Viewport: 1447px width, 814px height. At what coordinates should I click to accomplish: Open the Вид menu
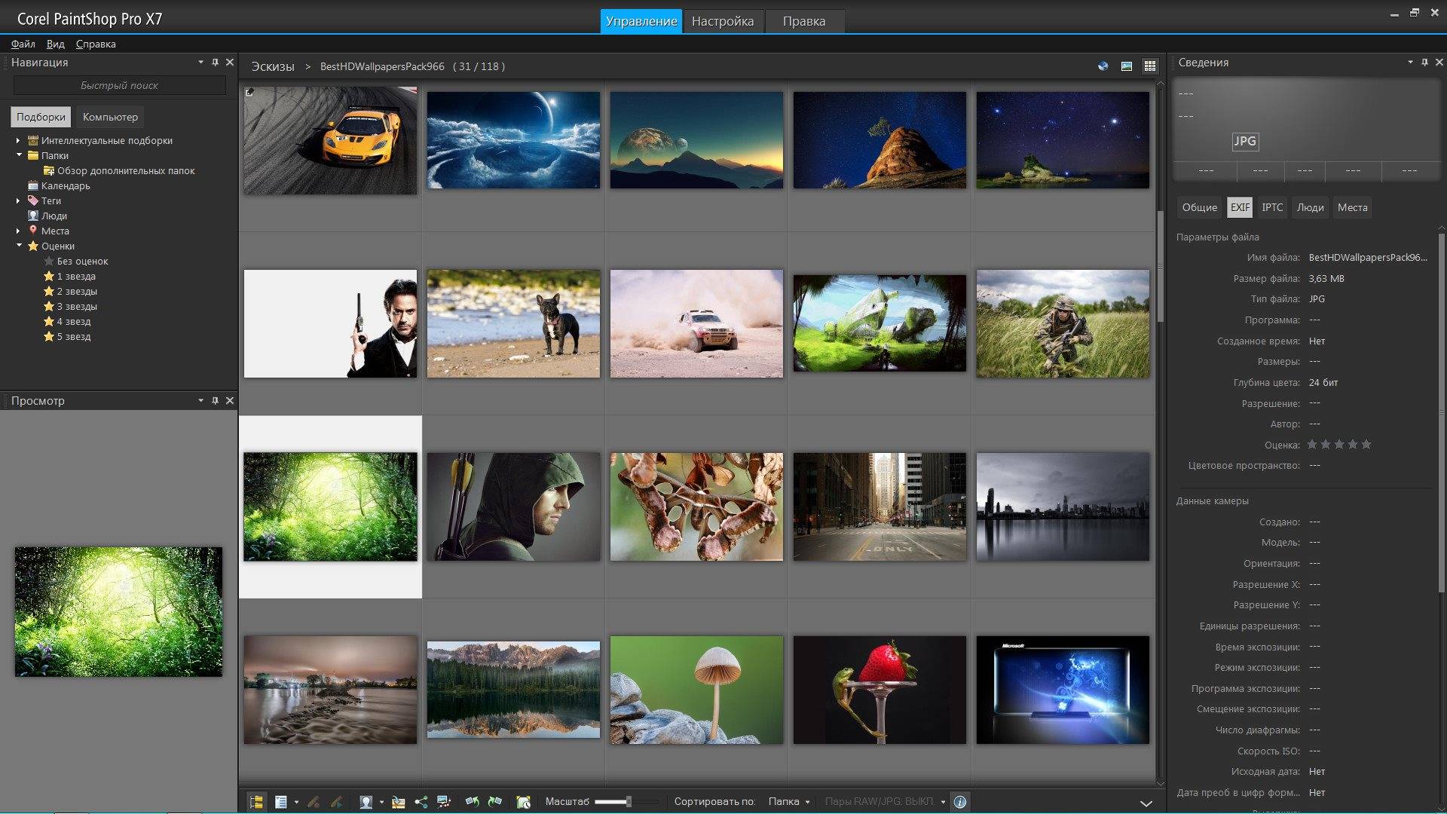pos(55,44)
